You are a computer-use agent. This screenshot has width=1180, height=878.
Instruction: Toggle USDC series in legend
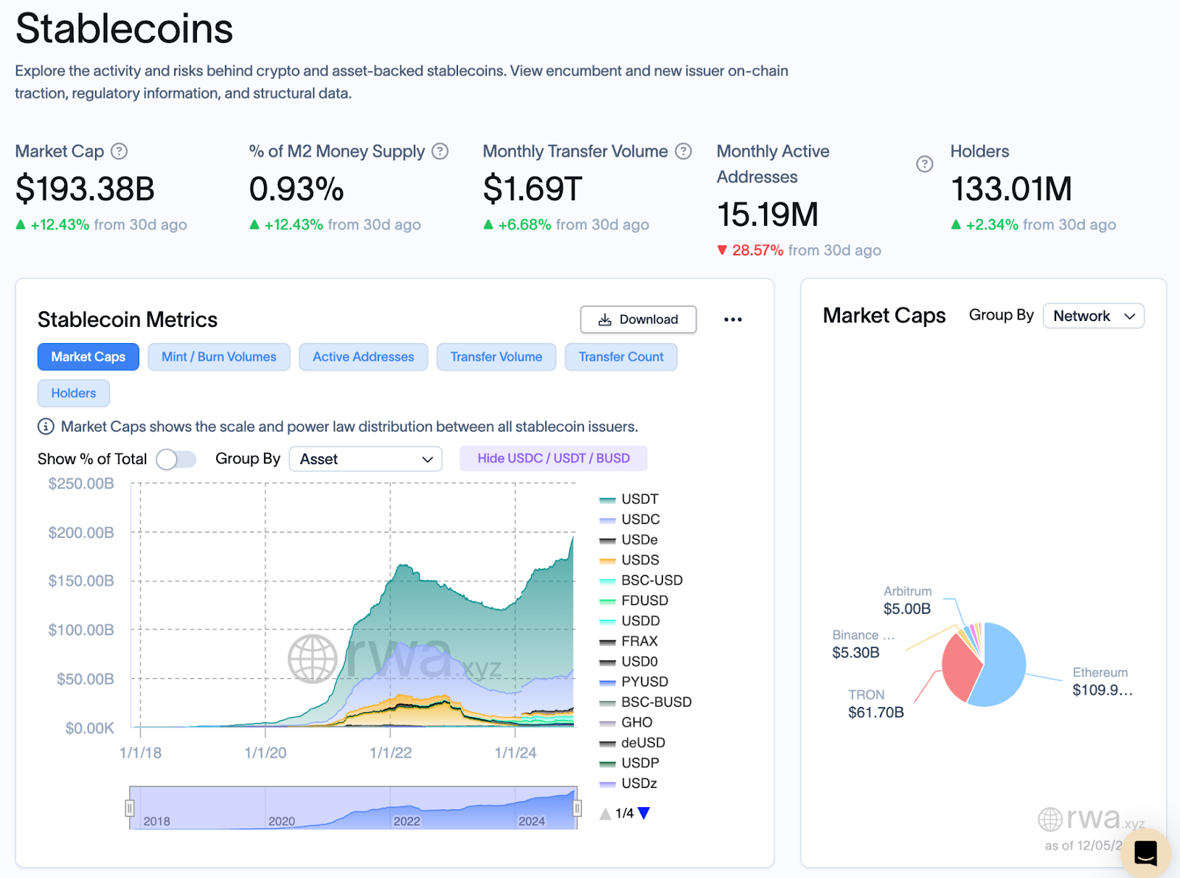coord(630,519)
